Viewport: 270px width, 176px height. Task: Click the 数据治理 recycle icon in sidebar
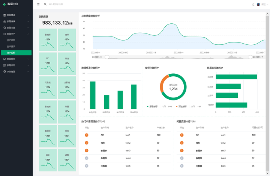point(4,27)
